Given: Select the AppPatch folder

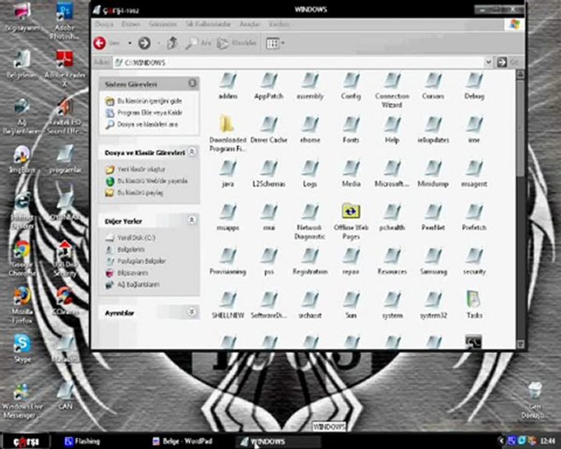Looking at the screenshot, I should (x=269, y=86).
